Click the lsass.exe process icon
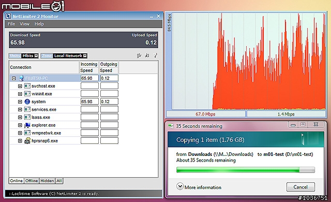Image resolution: width=331 pixels, height=202 pixels. [27, 117]
